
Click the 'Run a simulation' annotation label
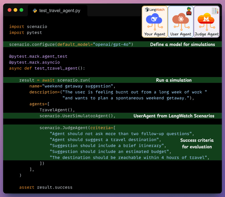(174, 80)
